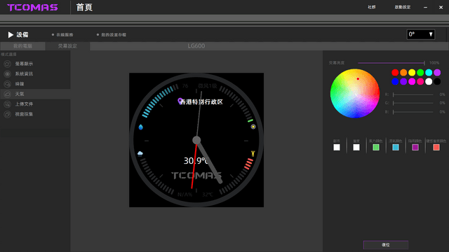Click the 天氣 weather cloud icon in sidebar
This screenshot has height=252, width=449.
[8, 94]
